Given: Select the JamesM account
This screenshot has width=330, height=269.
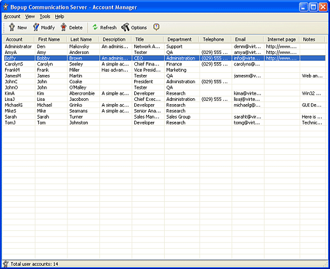Looking at the screenshot, I should pos(165,75).
